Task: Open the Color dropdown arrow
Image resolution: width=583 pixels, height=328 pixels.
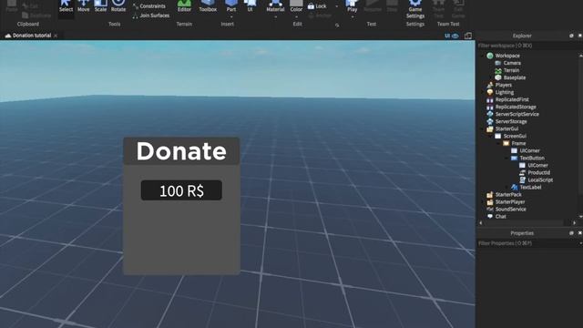Action: (296, 17)
